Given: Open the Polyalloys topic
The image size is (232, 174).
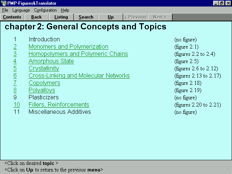Looking at the screenshot, I should (42, 90).
